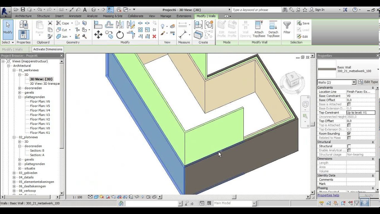380x214 pixels.
Task: Toggle the Top is Attached checkbox
Action: click(x=349, y=125)
